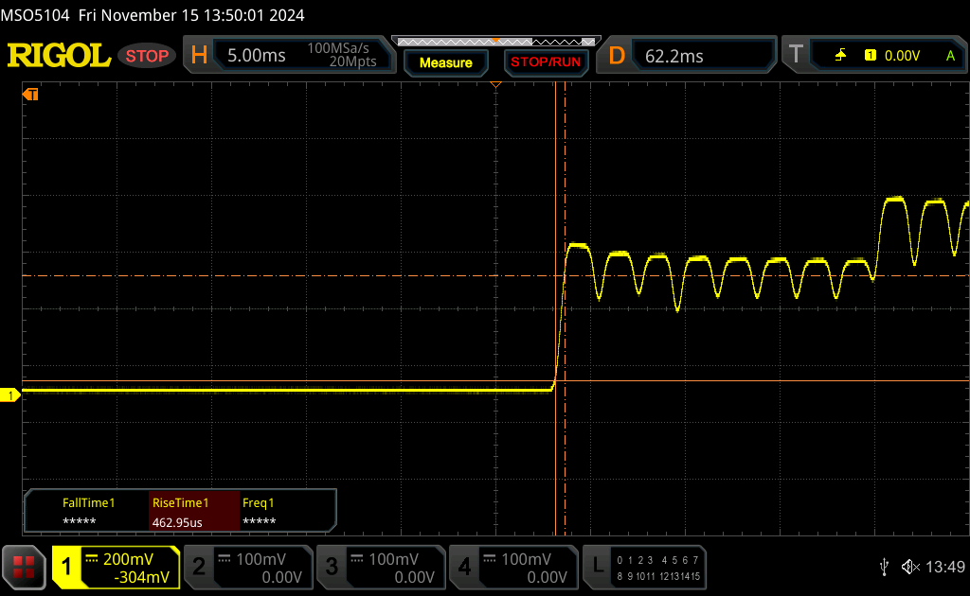Turn on channel 4
The height and width of the screenshot is (596, 970).
[512, 567]
